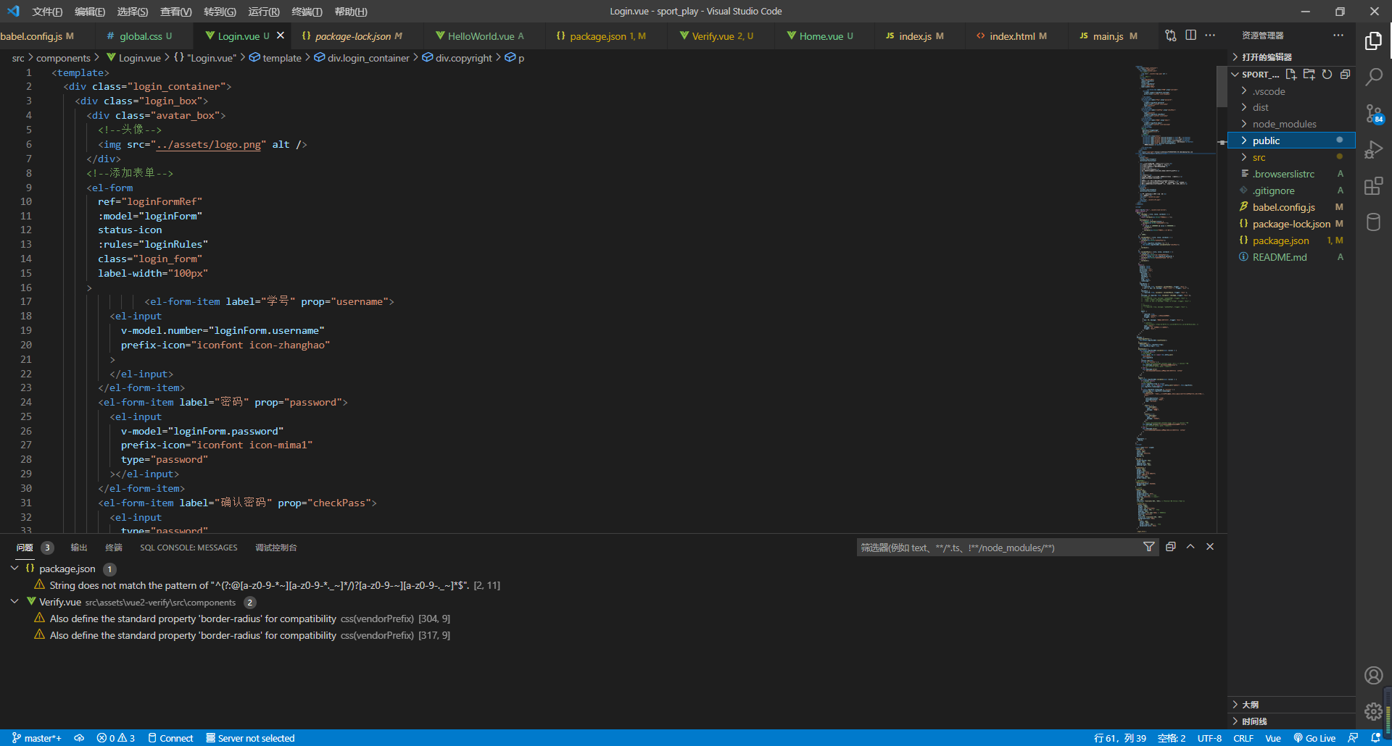Switch to the 输出 panel tab
The image size is (1392, 746).
point(79,548)
